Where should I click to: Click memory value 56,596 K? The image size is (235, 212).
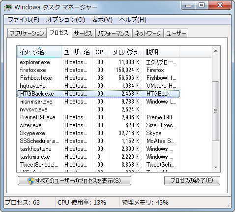click(129, 78)
